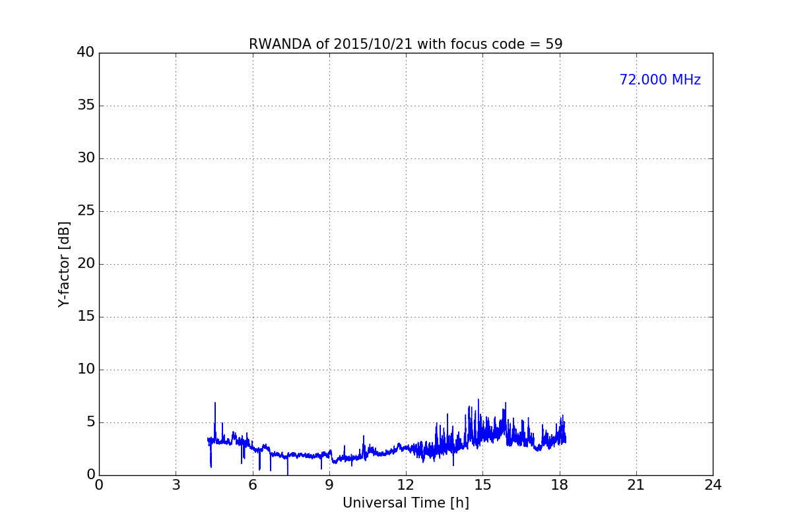Click the y-axis tick label '30'
The height and width of the screenshot is (528, 792).
(x=86, y=158)
